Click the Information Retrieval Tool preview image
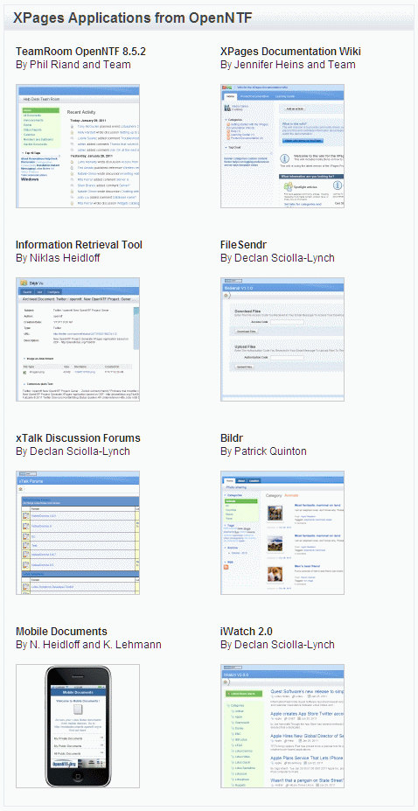This screenshot has width=418, height=811. 78,339
